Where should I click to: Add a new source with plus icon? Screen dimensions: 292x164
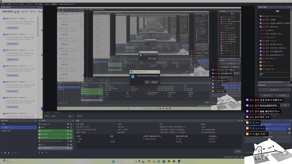39,153
